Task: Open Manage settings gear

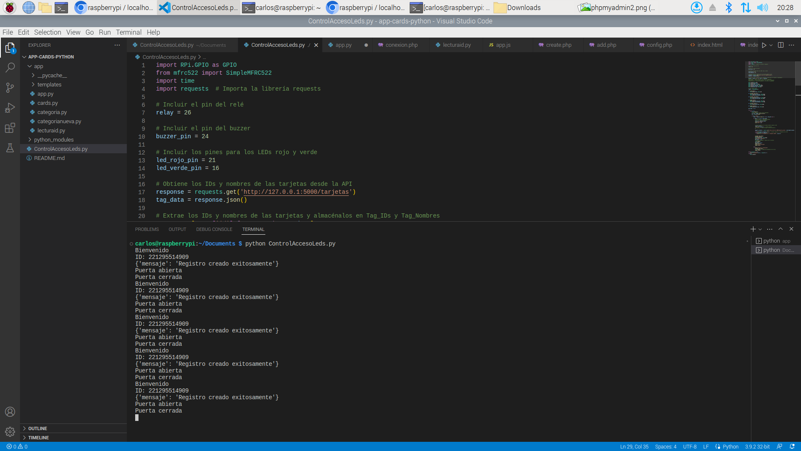Action: (x=10, y=431)
